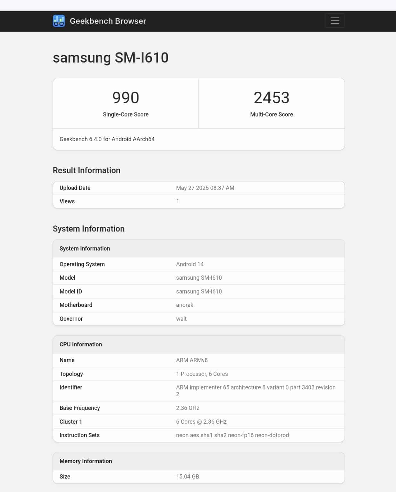Select the multi-core score 2453
The width and height of the screenshot is (396, 492).
tap(272, 98)
